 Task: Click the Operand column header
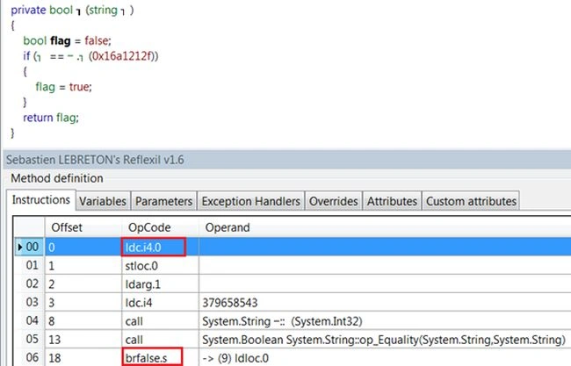point(385,227)
